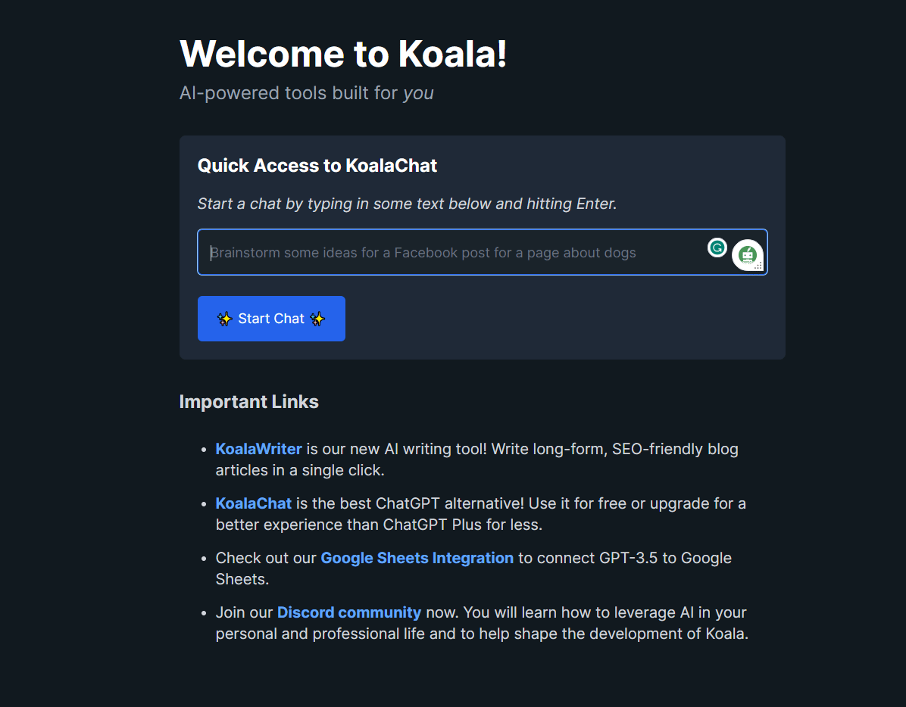This screenshot has width=906, height=707.
Task: Open the green robot extension icon
Action: 748,256
